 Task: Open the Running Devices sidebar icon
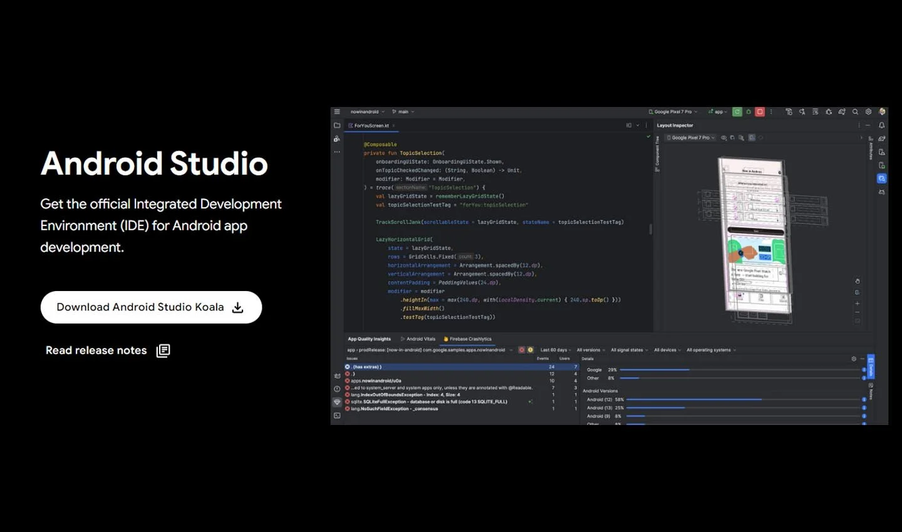(x=881, y=165)
